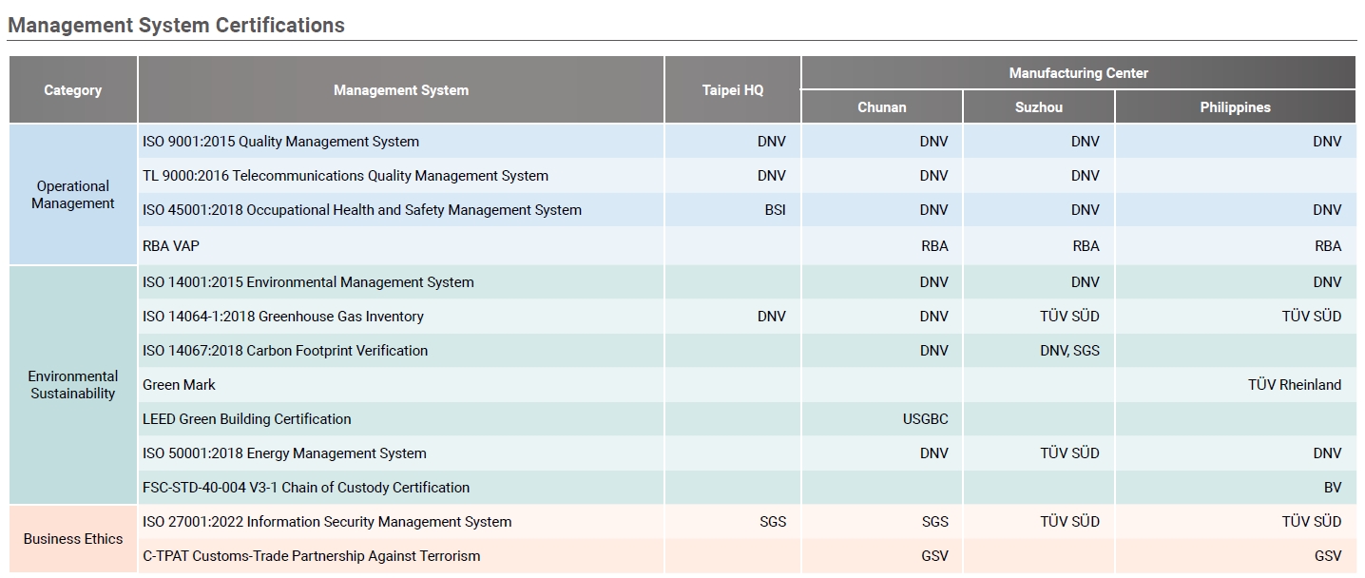Click the Management System column header

click(x=400, y=90)
